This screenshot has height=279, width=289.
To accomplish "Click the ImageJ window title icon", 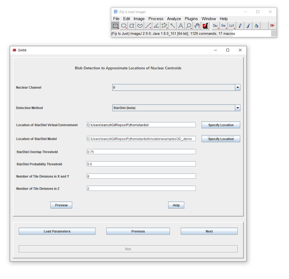I will (116, 12).
